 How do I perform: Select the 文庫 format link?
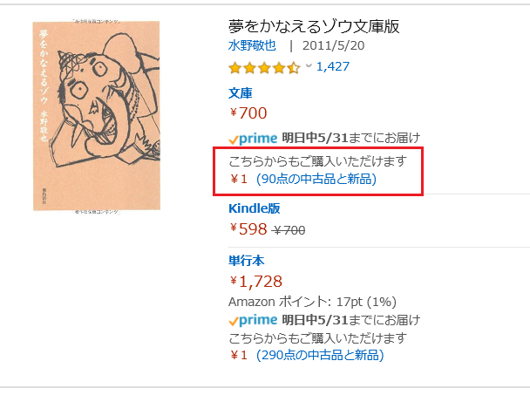tap(240, 93)
